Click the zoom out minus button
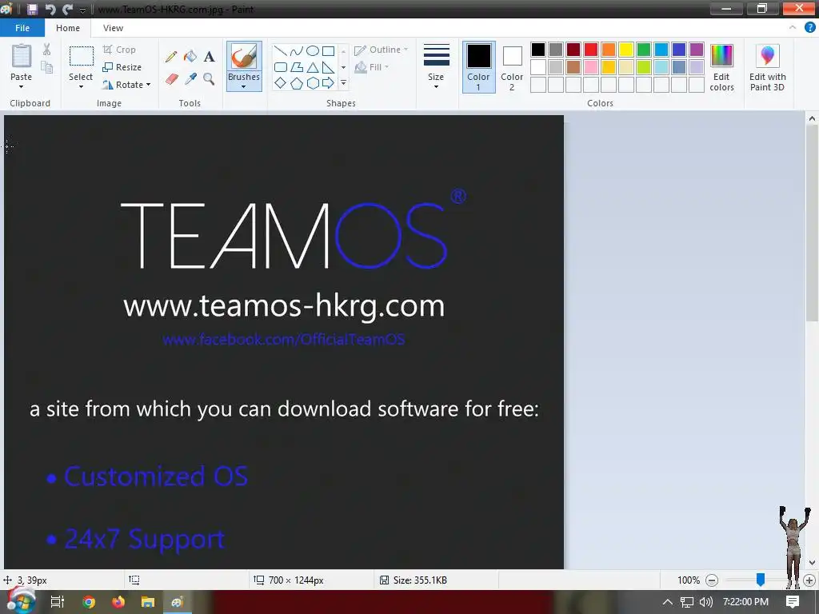Screen dimensions: 819x614 tap(711, 580)
